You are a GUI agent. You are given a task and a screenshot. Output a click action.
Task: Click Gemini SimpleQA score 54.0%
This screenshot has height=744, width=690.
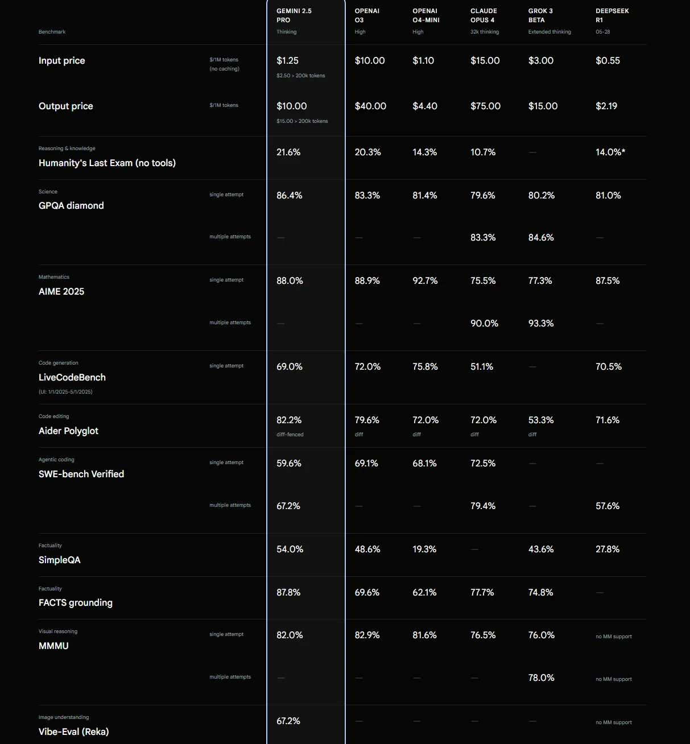290,549
